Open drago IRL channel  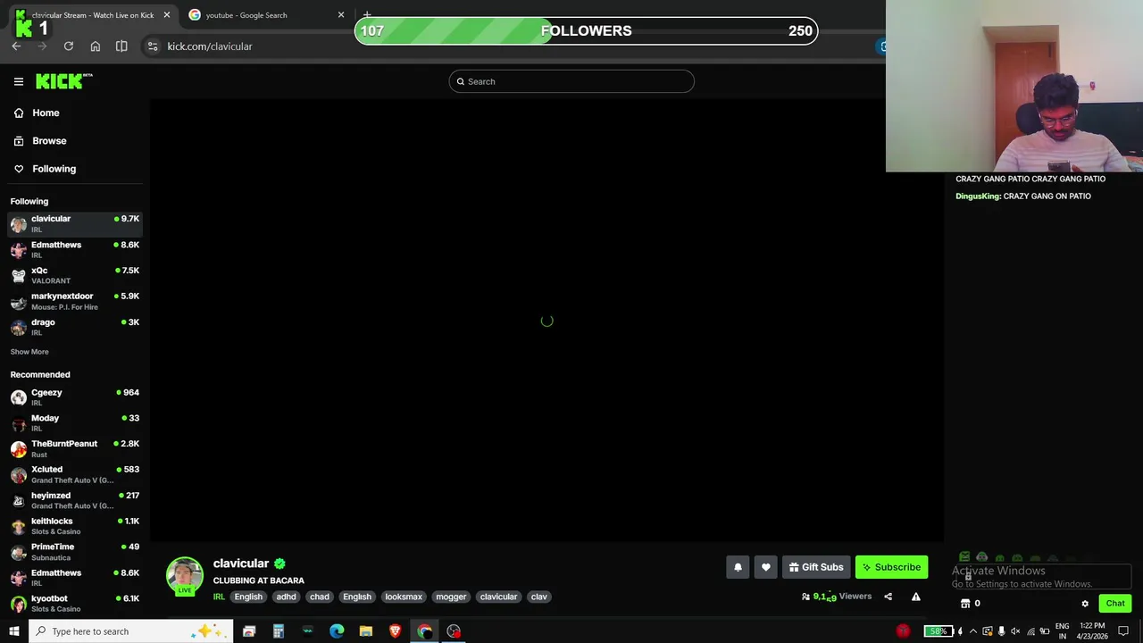click(x=75, y=327)
